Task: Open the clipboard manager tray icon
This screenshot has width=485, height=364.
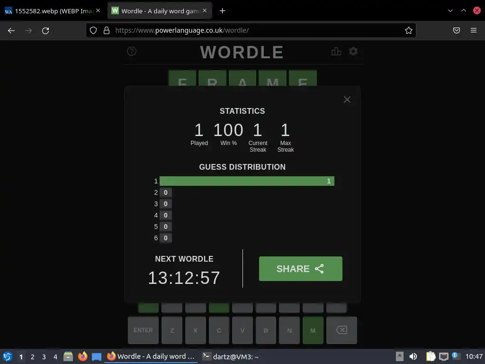Action: pos(431,356)
